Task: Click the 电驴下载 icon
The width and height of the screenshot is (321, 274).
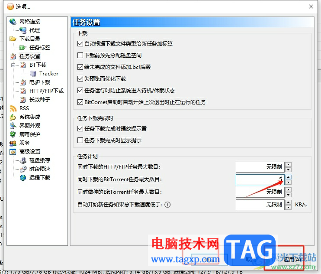Action: click(x=23, y=82)
